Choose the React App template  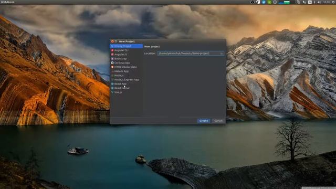coord(126,84)
